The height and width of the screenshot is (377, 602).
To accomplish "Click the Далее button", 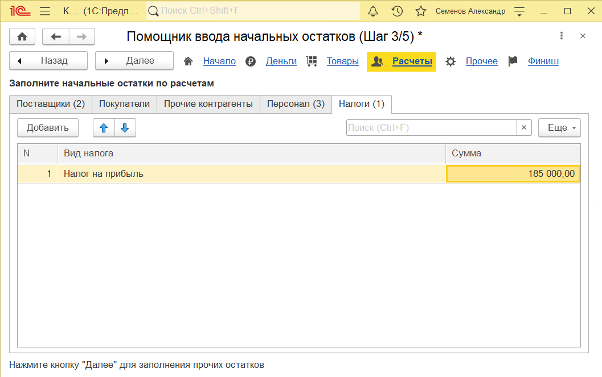I will (x=134, y=60).
